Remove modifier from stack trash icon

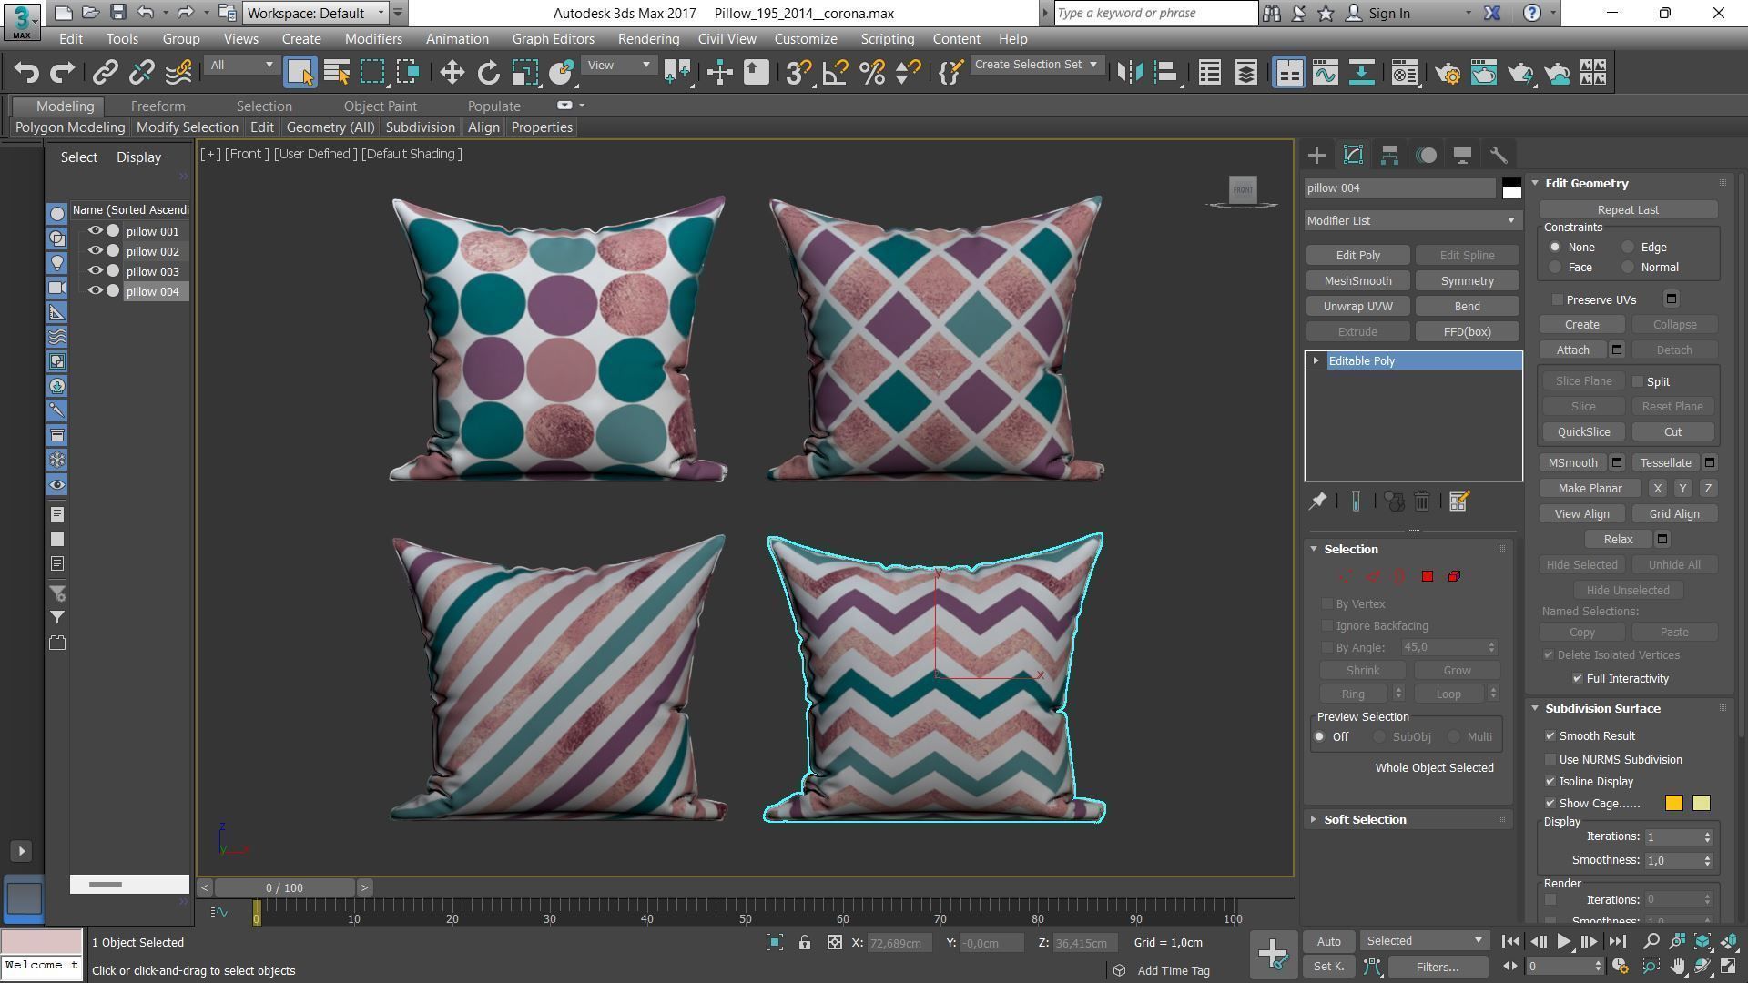[x=1422, y=502]
